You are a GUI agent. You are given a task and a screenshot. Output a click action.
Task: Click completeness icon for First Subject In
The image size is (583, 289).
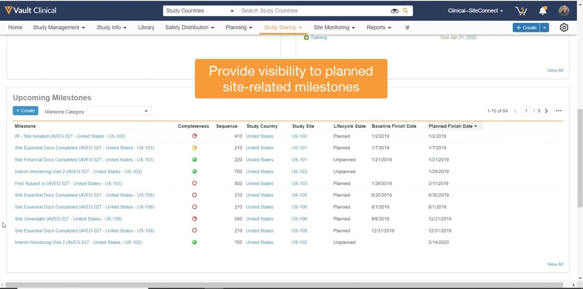coord(194,183)
